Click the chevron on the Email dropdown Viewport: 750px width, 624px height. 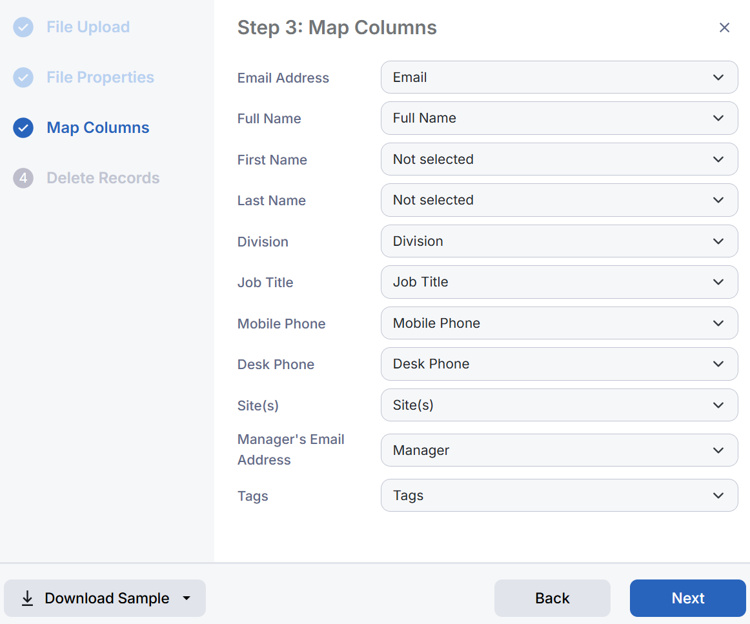point(718,77)
